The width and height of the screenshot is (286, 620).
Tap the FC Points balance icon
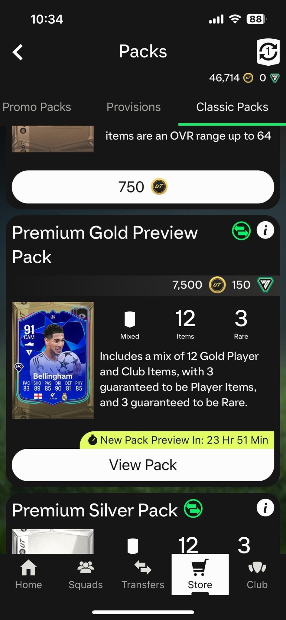(275, 78)
